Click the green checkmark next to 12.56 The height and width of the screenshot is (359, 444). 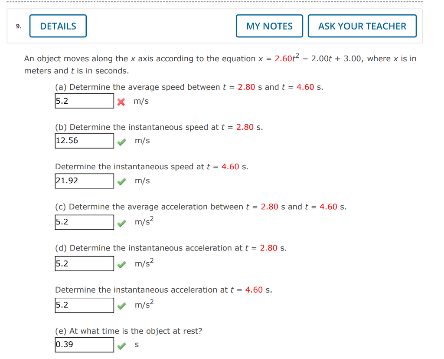tap(122, 141)
